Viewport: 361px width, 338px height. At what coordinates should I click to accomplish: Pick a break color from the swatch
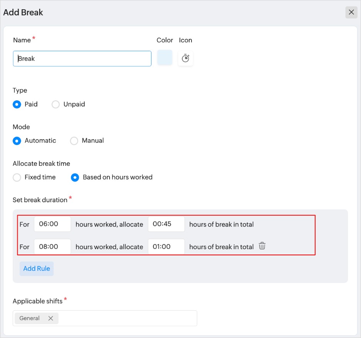[x=165, y=58]
